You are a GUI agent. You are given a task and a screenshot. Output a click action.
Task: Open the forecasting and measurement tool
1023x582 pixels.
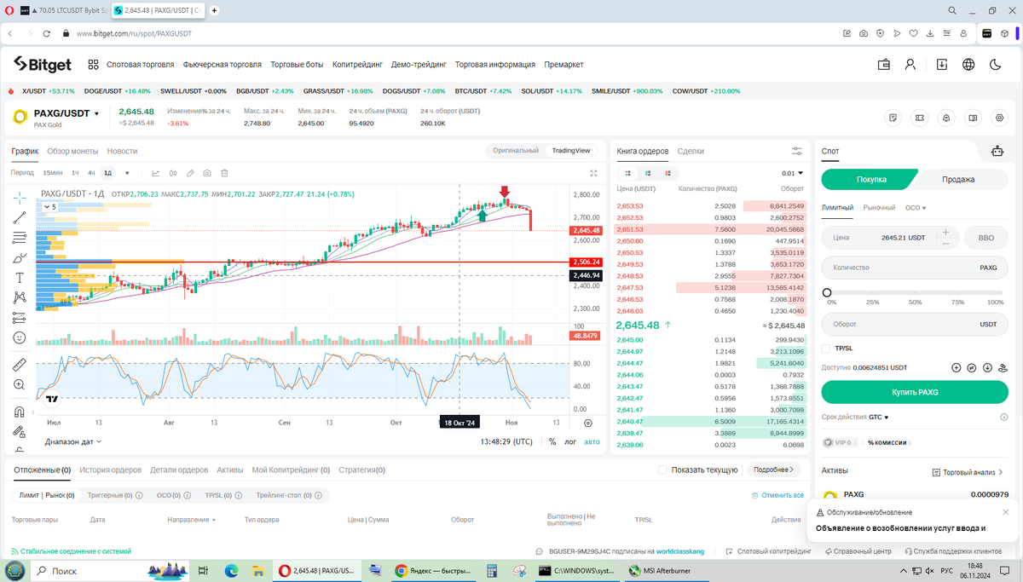click(x=20, y=318)
